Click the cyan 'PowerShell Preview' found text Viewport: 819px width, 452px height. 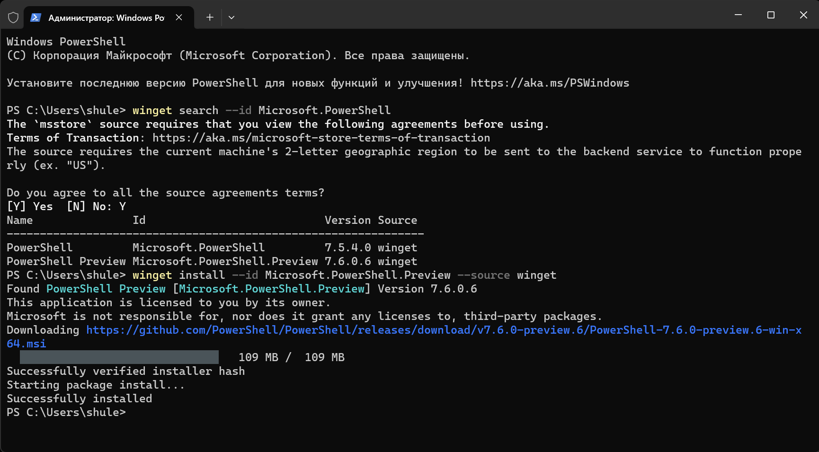[x=106, y=289]
